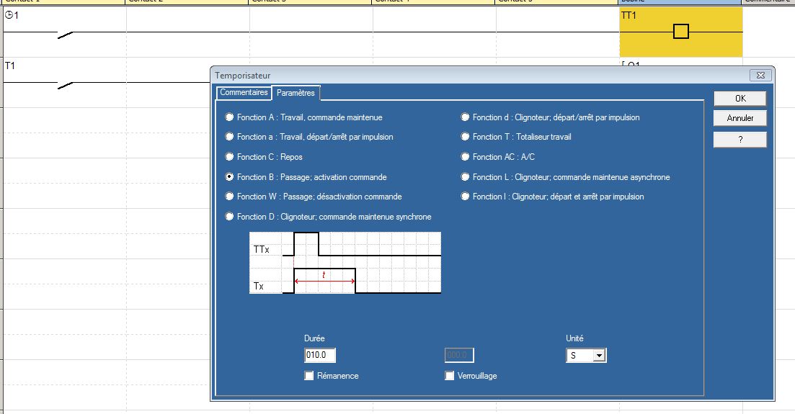795x414 pixels.
Task: Enable the Rémanence checkbox
Action: (309, 376)
